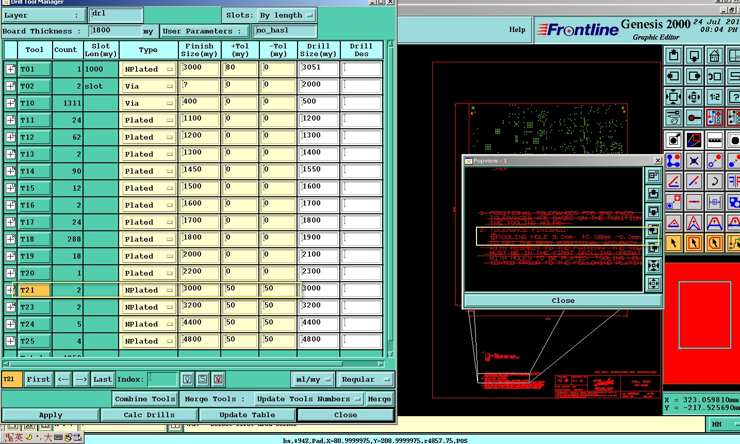
Task: Click the red X icon beside Index
Action: pos(218,380)
